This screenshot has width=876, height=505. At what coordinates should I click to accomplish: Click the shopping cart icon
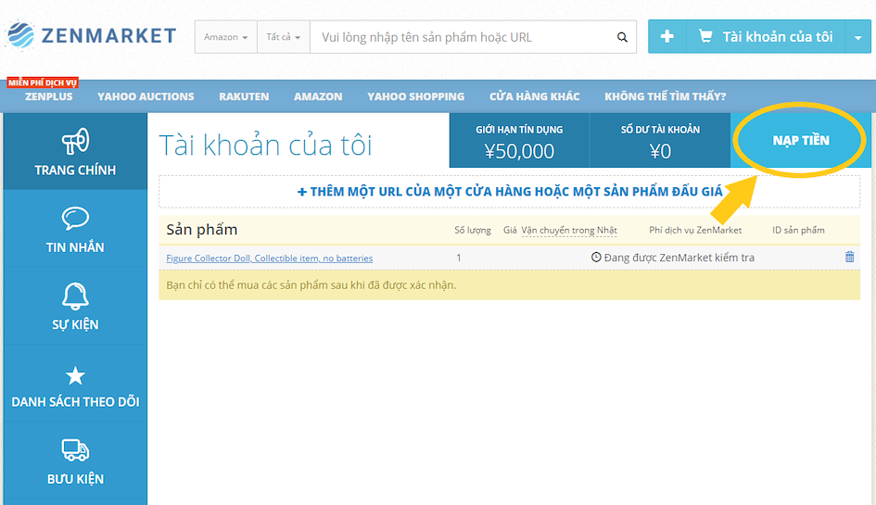705,37
